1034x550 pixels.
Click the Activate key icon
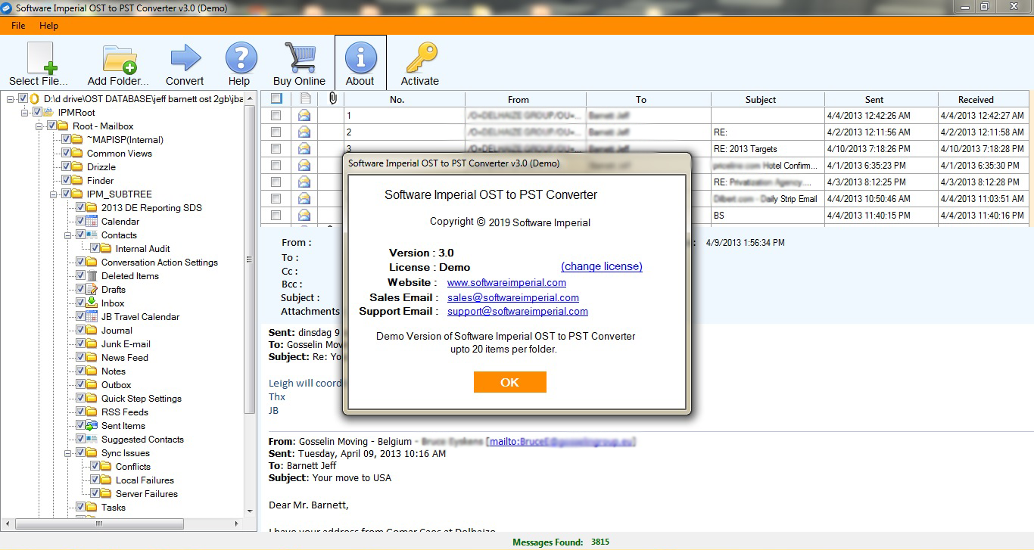tap(421, 57)
